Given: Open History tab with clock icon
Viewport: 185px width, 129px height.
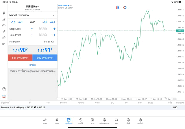Looking at the screenshot, I should click(81, 121).
